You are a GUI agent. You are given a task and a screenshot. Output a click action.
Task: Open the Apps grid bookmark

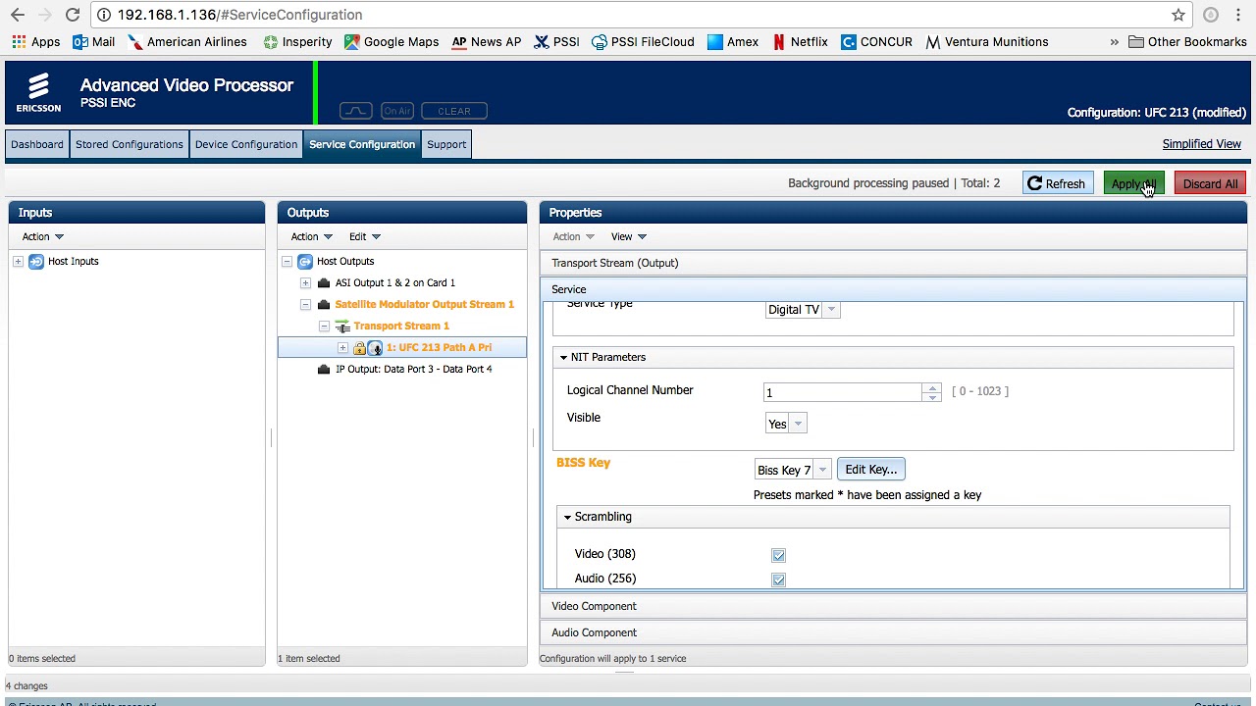(x=36, y=42)
